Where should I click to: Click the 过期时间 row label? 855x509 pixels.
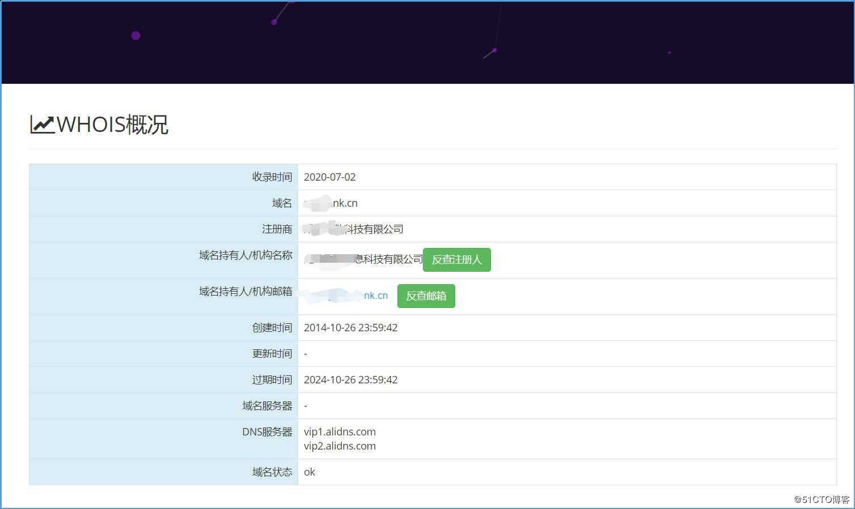(272, 380)
